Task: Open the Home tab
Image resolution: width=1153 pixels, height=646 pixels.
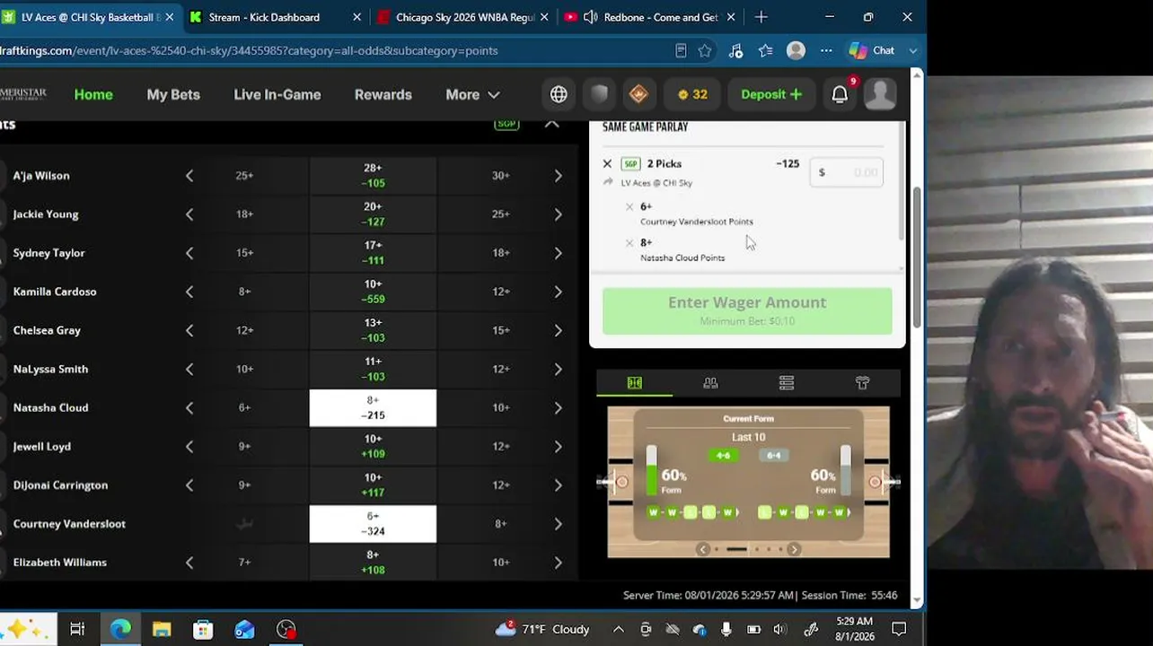Action: point(93,94)
